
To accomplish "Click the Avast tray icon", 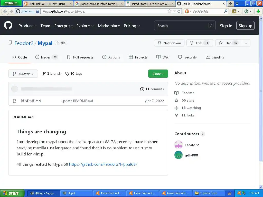I will click(x=239, y=193).
